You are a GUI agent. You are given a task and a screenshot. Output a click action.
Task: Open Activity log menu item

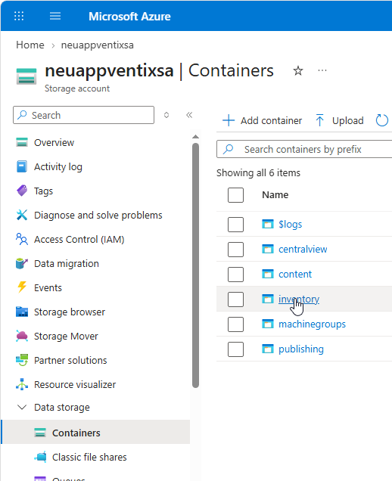(x=58, y=167)
